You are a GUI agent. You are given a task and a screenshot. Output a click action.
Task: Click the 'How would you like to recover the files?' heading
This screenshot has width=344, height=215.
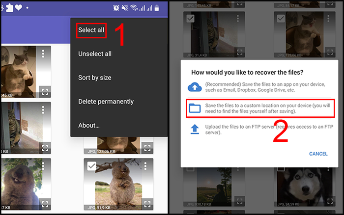pyautogui.click(x=247, y=72)
